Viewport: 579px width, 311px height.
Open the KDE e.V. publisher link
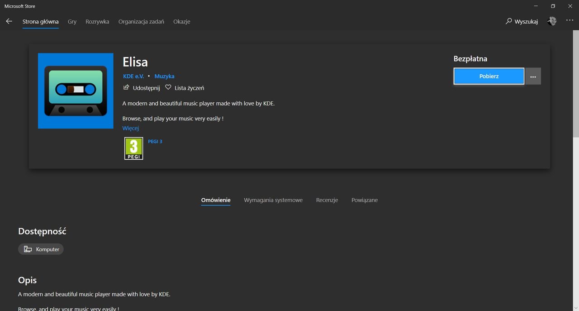pos(133,76)
